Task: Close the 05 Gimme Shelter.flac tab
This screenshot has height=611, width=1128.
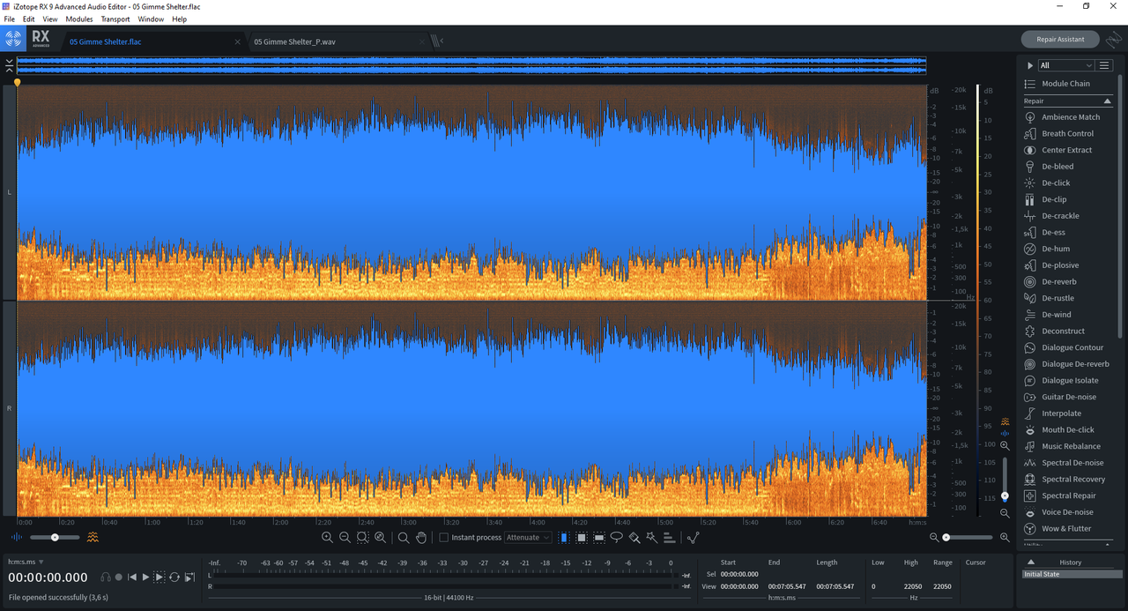Action: click(237, 41)
